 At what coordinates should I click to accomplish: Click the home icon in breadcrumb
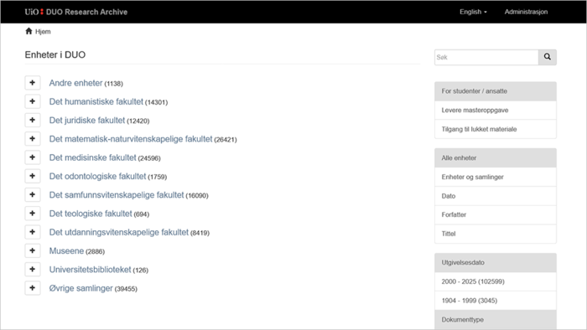29,31
